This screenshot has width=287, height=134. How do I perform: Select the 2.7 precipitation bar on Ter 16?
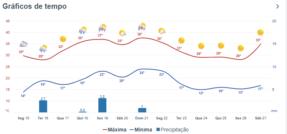[x=43, y=106]
